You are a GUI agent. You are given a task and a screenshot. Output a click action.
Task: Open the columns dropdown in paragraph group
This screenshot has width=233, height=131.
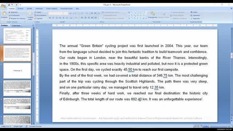coord(96,18)
